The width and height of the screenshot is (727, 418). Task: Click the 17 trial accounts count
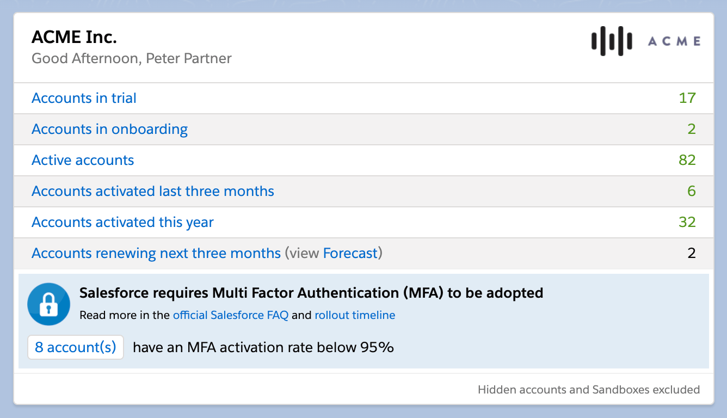(687, 98)
